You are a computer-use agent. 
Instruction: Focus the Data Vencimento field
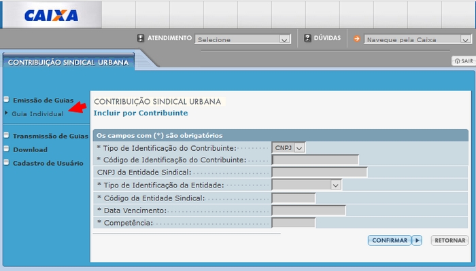point(309,211)
